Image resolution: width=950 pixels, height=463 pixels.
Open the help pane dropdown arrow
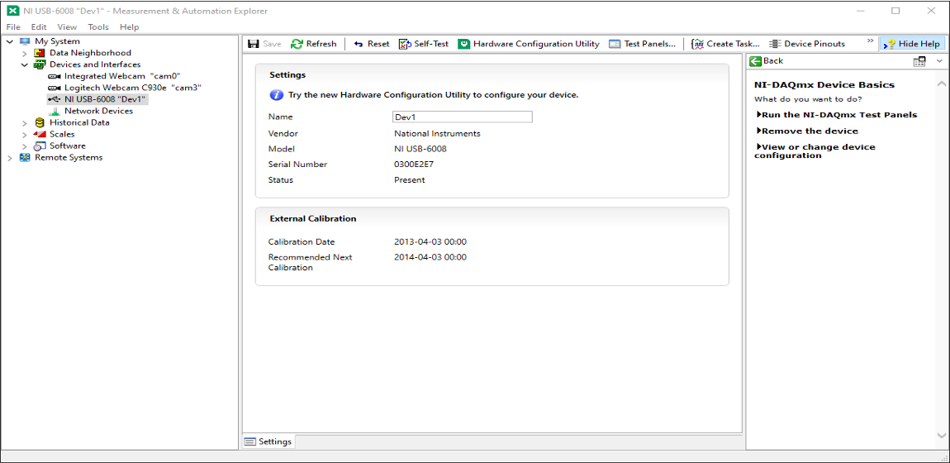pyautogui.click(x=939, y=61)
